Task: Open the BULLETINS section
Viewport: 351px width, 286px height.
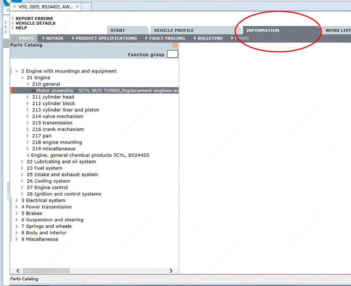Action: 208,38
